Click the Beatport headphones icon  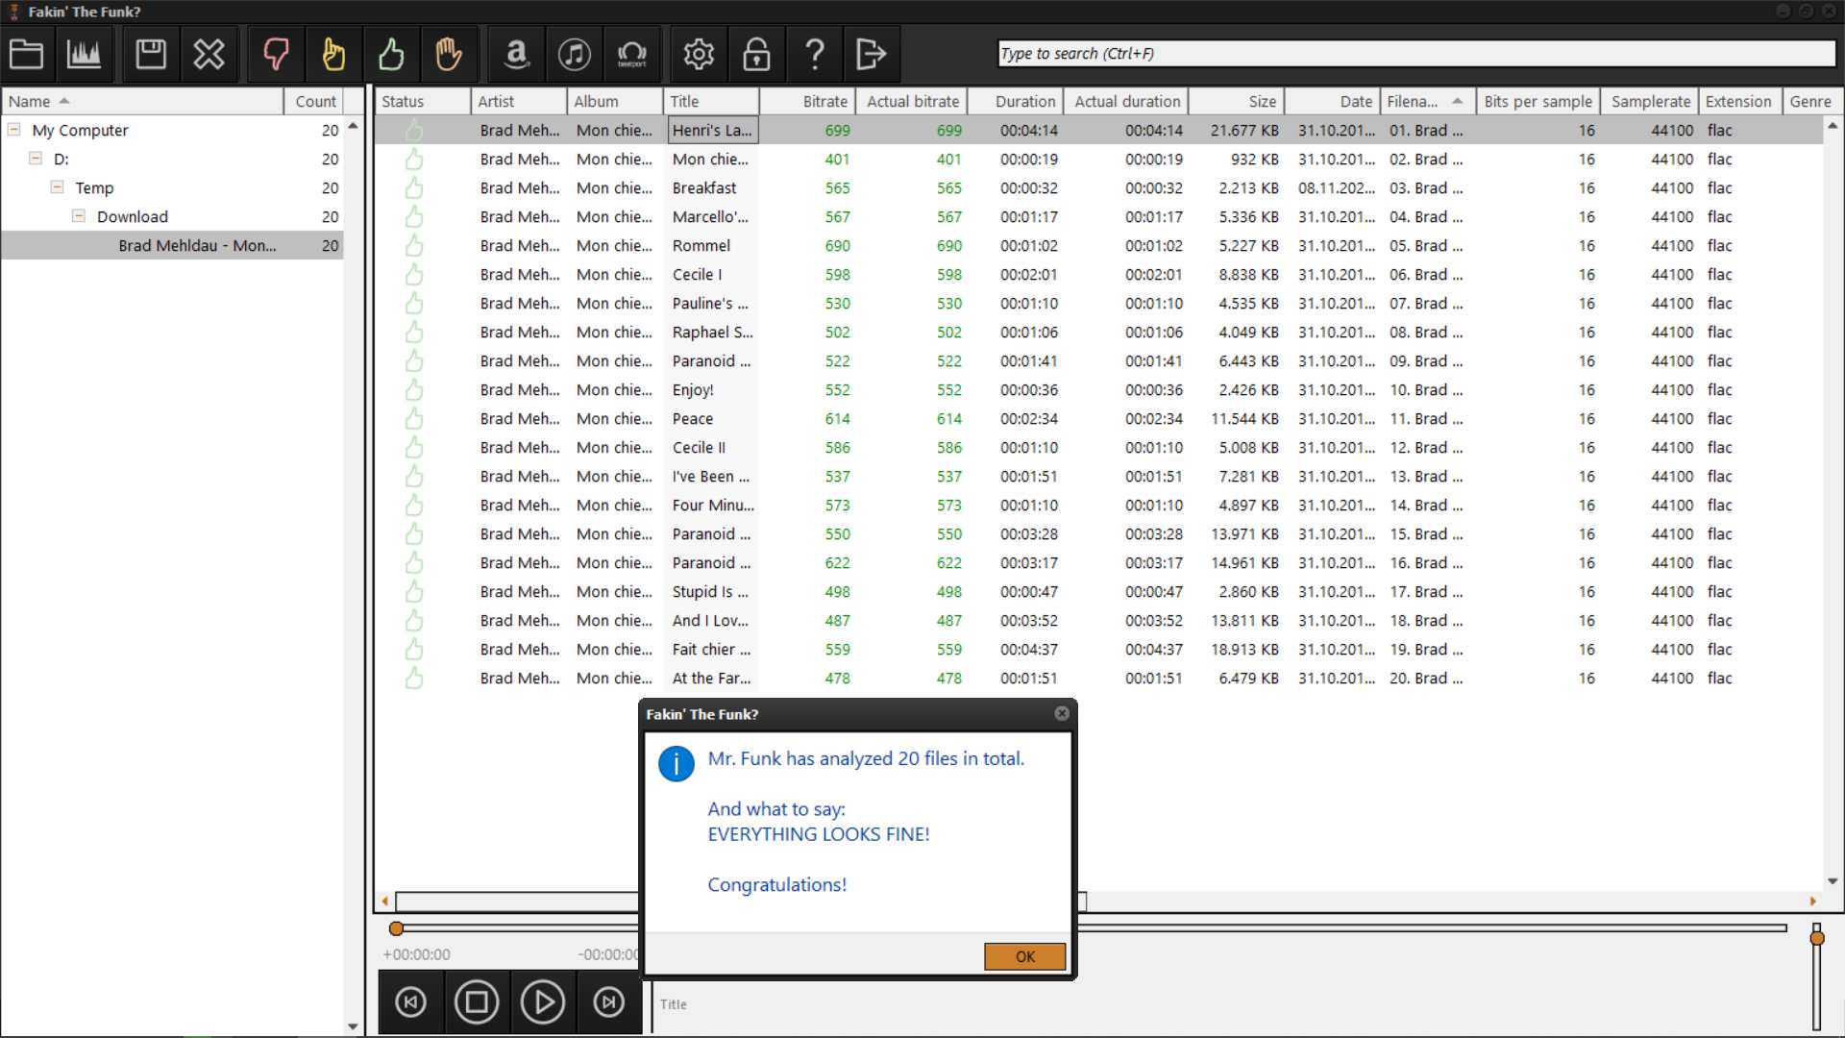[631, 54]
